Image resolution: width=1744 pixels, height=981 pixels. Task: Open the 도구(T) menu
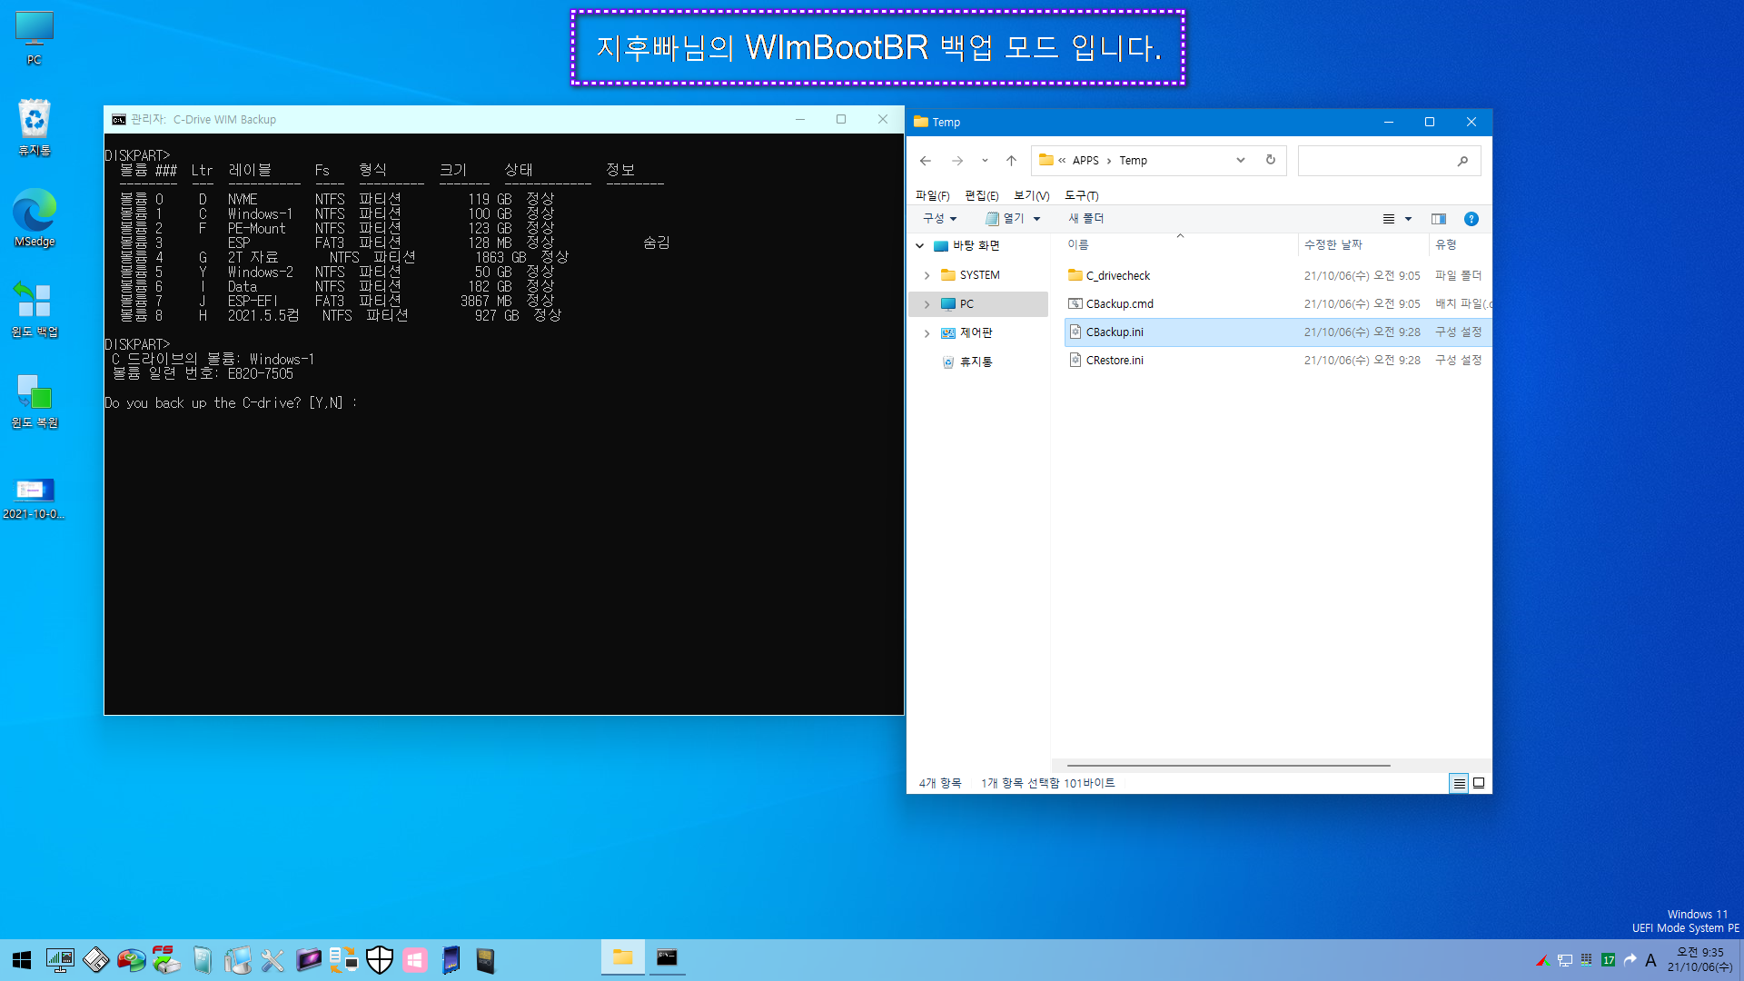(1082, 195)
